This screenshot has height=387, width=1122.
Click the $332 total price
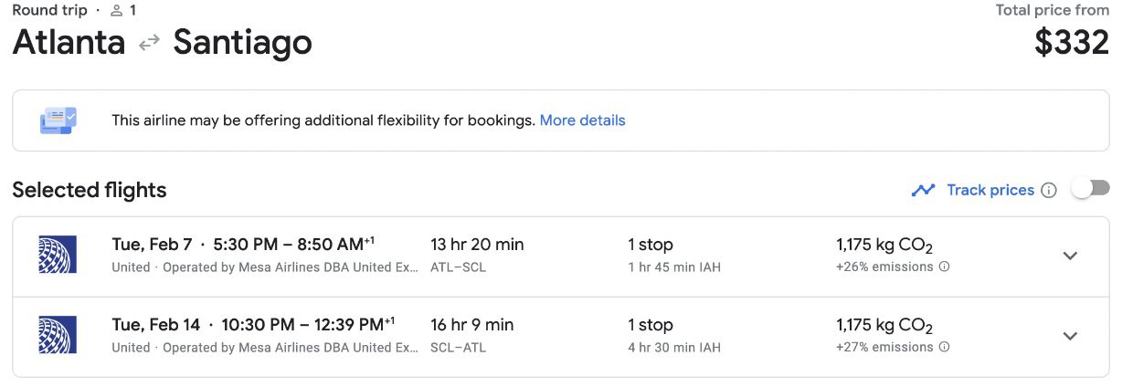(1071, 43)
